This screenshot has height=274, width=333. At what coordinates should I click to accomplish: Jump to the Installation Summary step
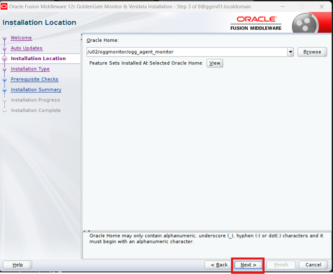(x=36, y=90)
